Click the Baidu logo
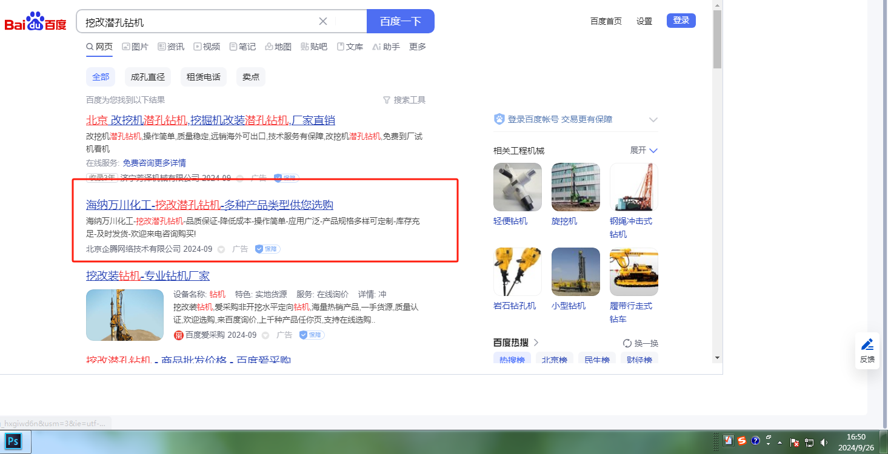The height and width of the screenshot is (454, 888). (x=35, y=22)
